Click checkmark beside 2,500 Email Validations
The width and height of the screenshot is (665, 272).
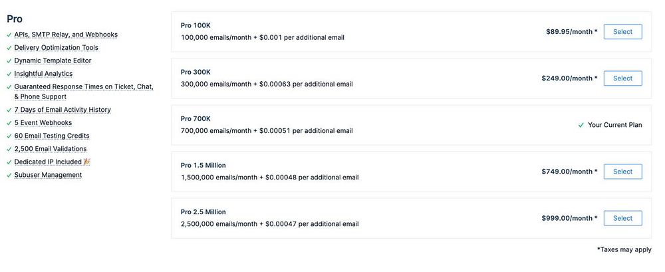coord(9,149)
